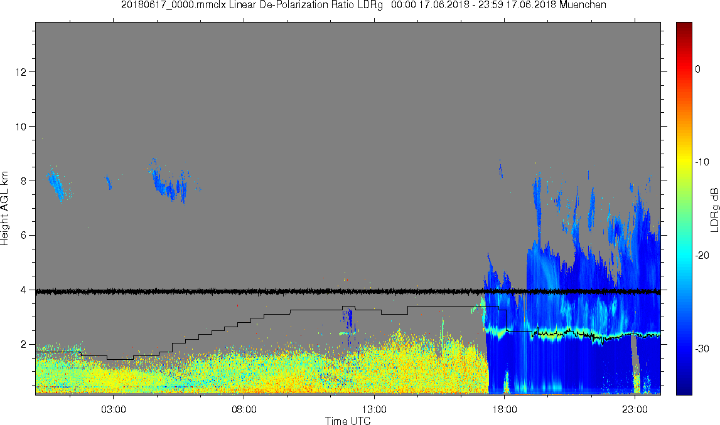Click the 'Height AGL km' y-axis label

(4, 209)
